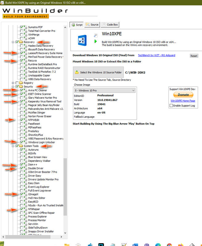Click the script icon beside EasyBCD
The image size is (202, 246).
[x=26, y=202]
